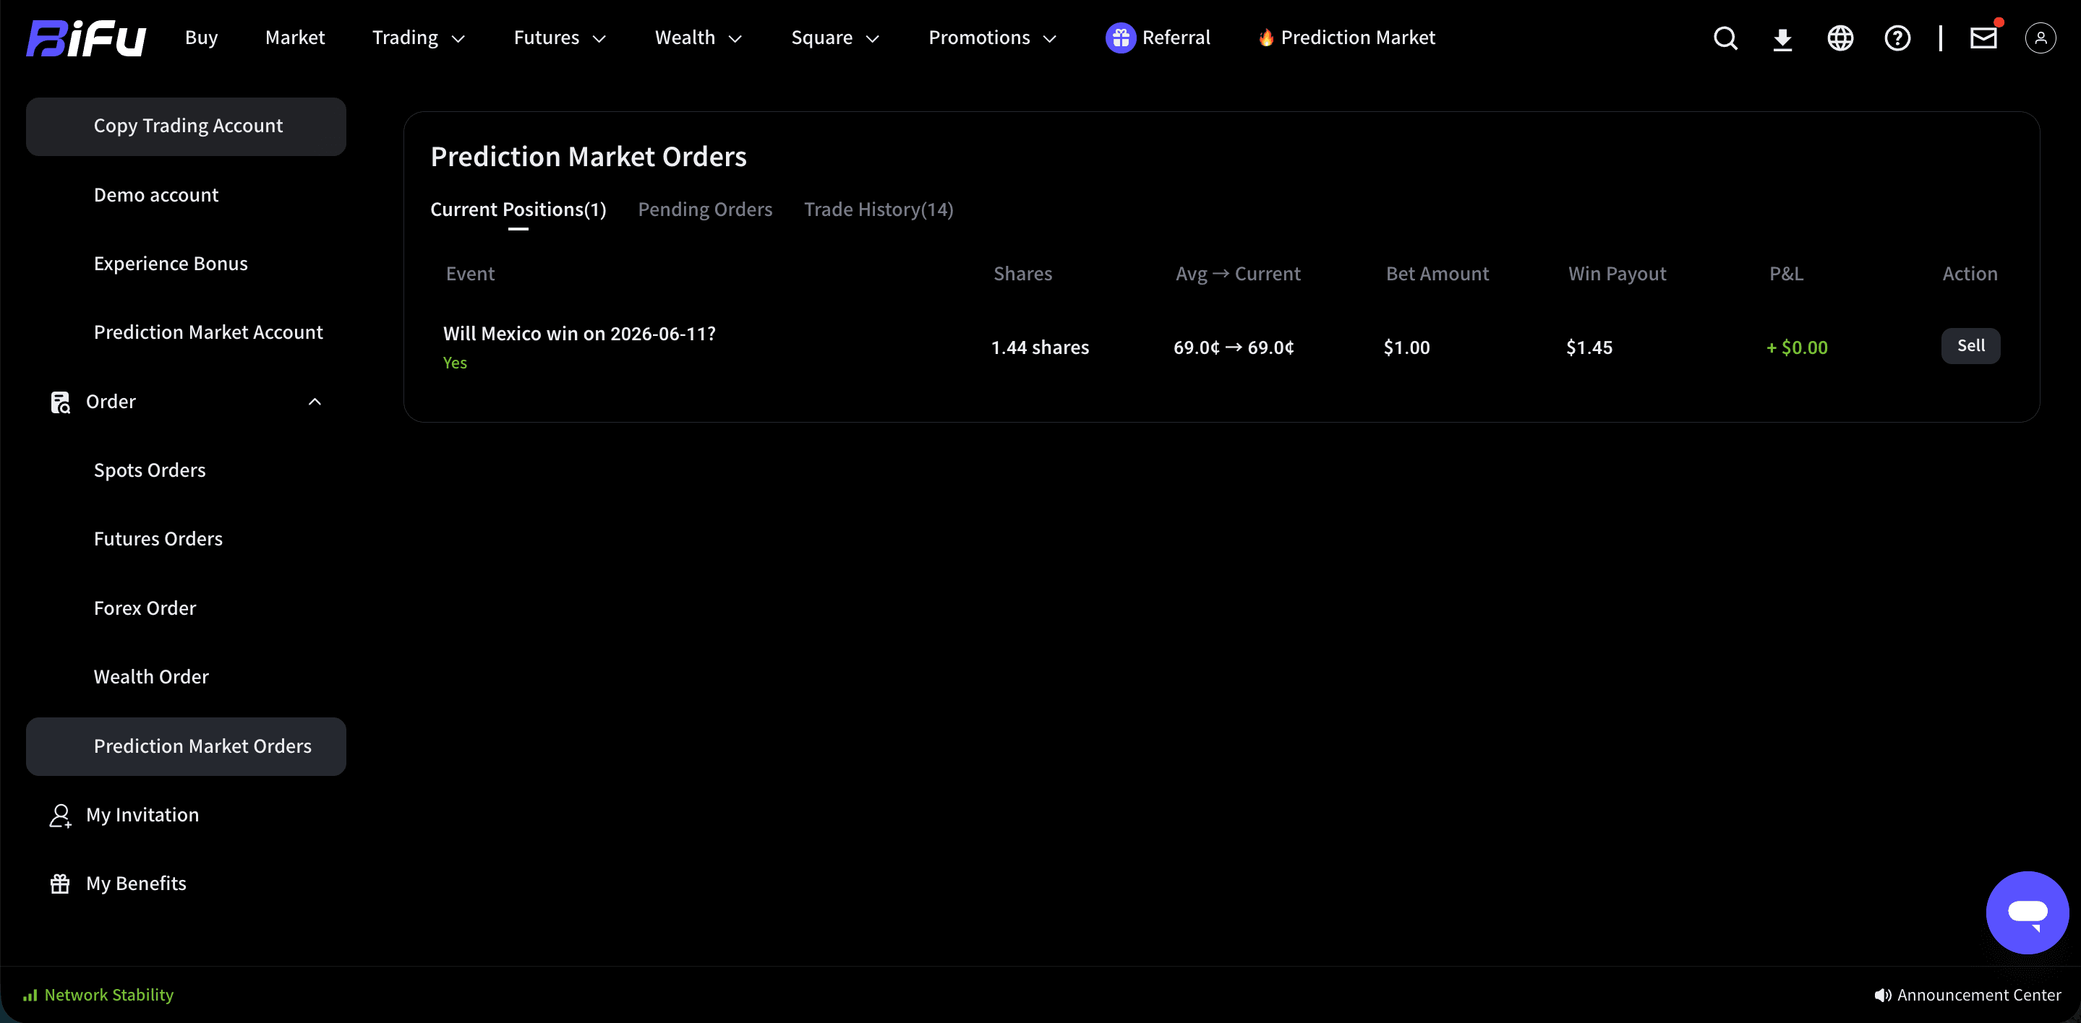Click the Announcement Center speaker icon
This screenshot has width=2081, height=1023.
[1882, 996]
